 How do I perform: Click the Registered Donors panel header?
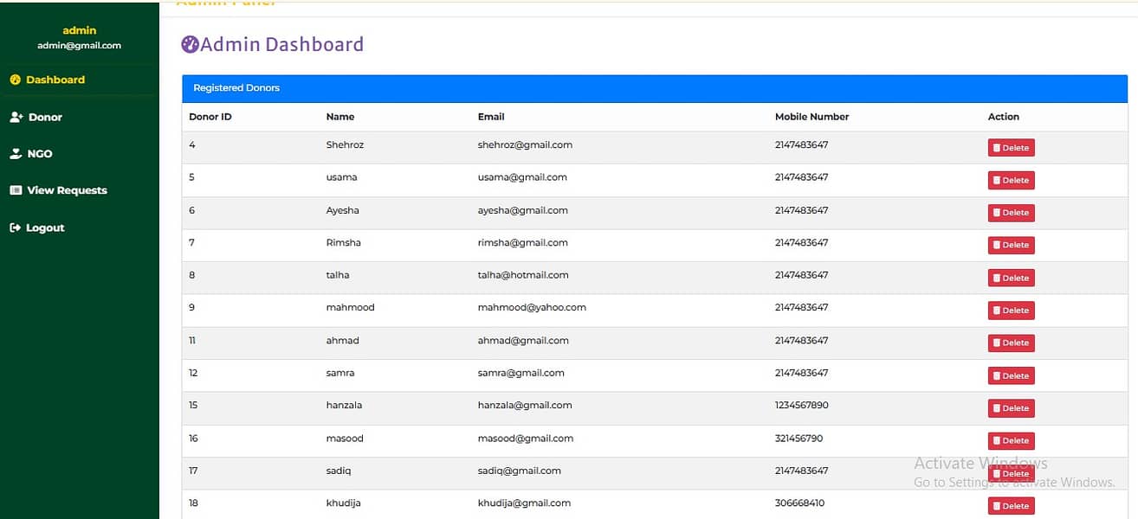[x=654, y=88]
